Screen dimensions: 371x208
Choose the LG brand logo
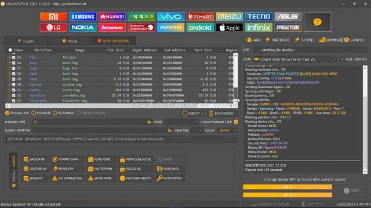(53, 27)
